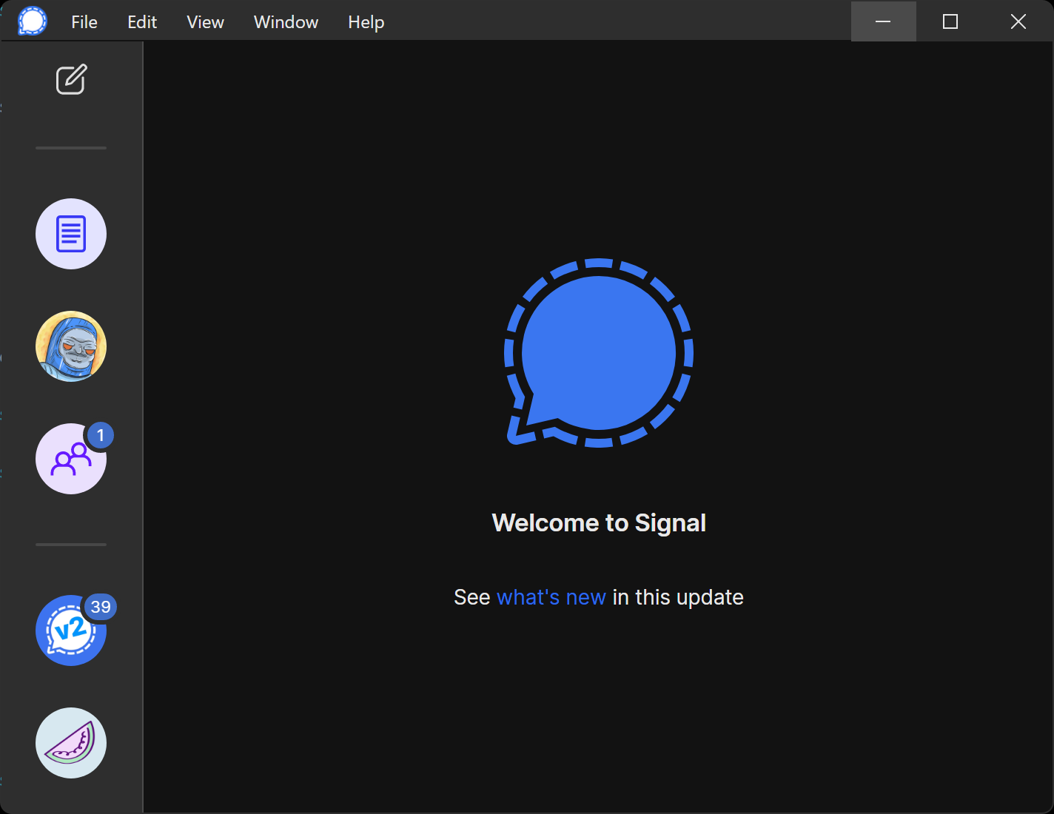This screenshot has height=814, width=1054.
Task: Maximize the Signal window
Action: [950, 21]
